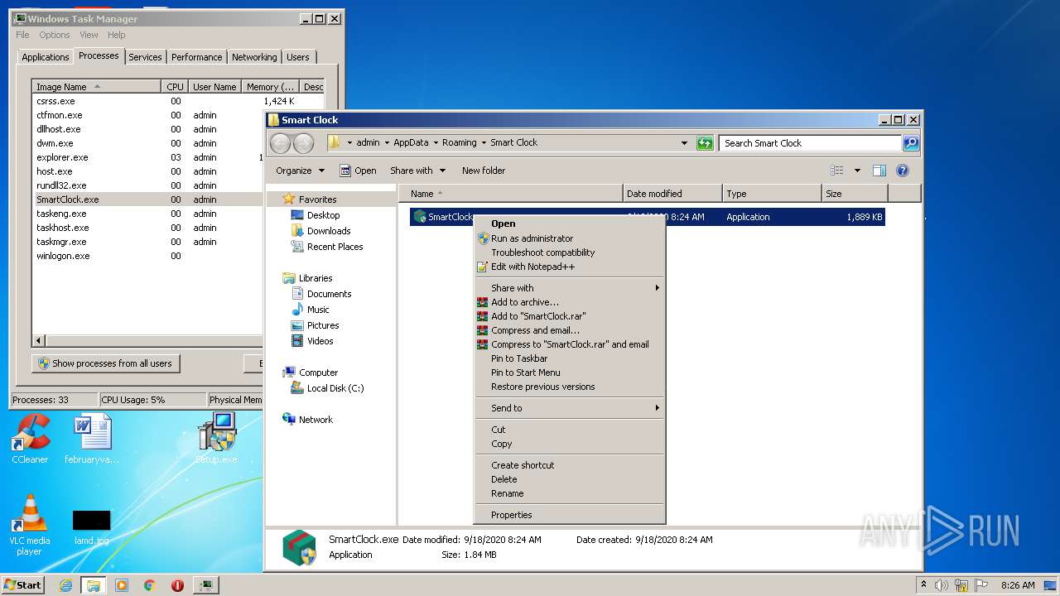Click the green refresh button beside address bar
This screenshot has width=1060, height=596.
[x=705, y=143]
